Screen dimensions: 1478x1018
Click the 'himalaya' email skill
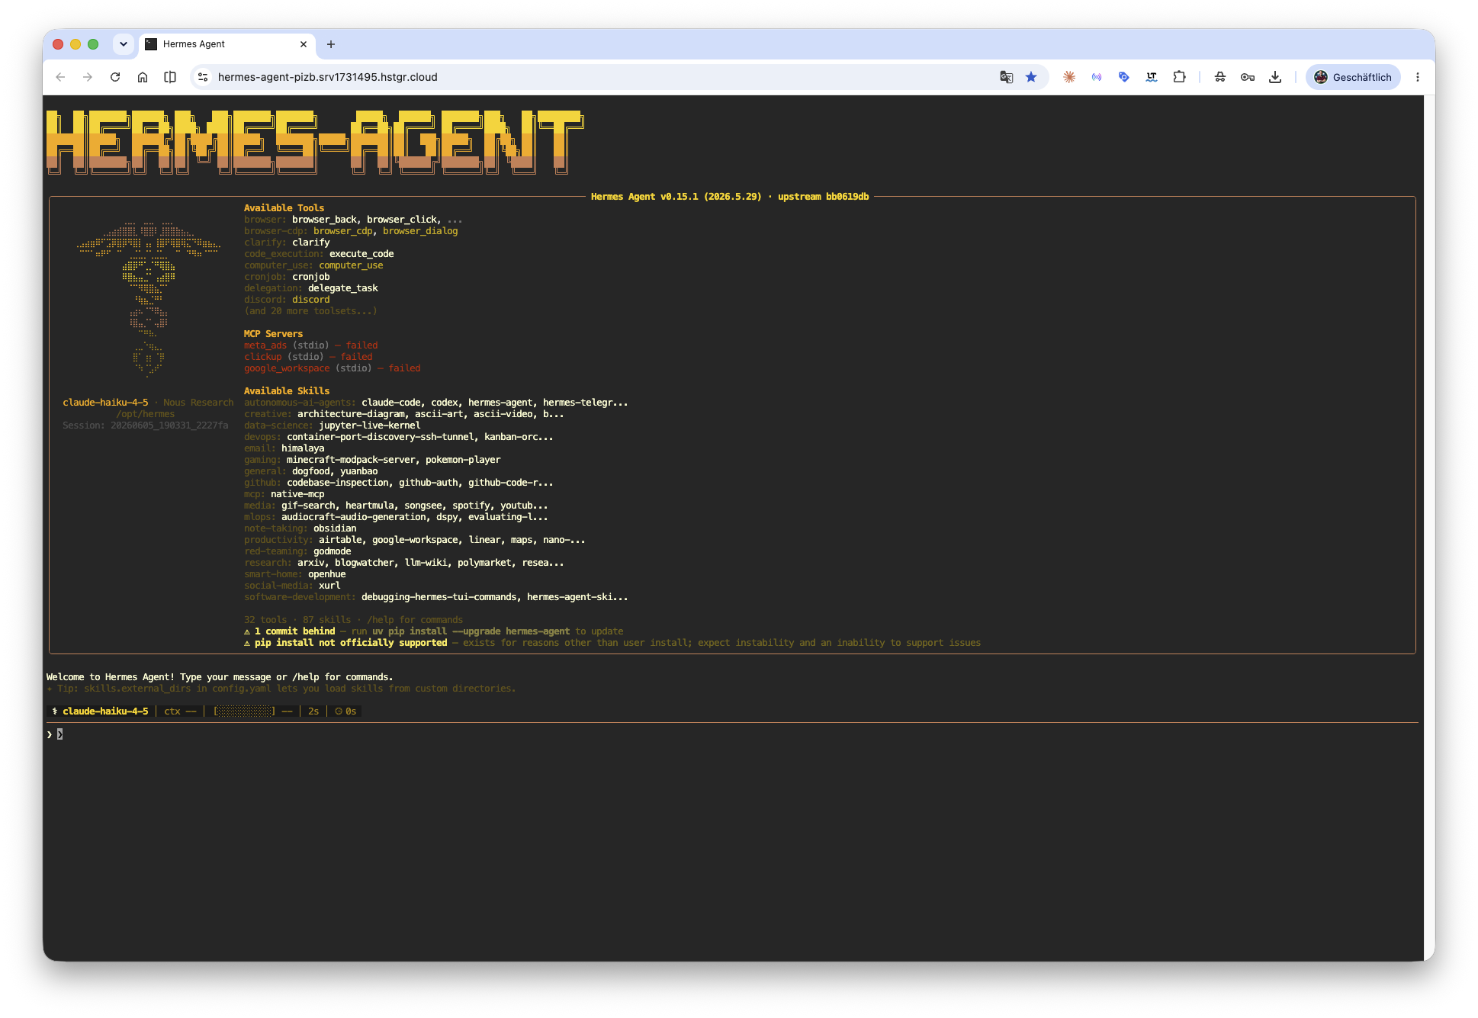(x=303, y=448)
